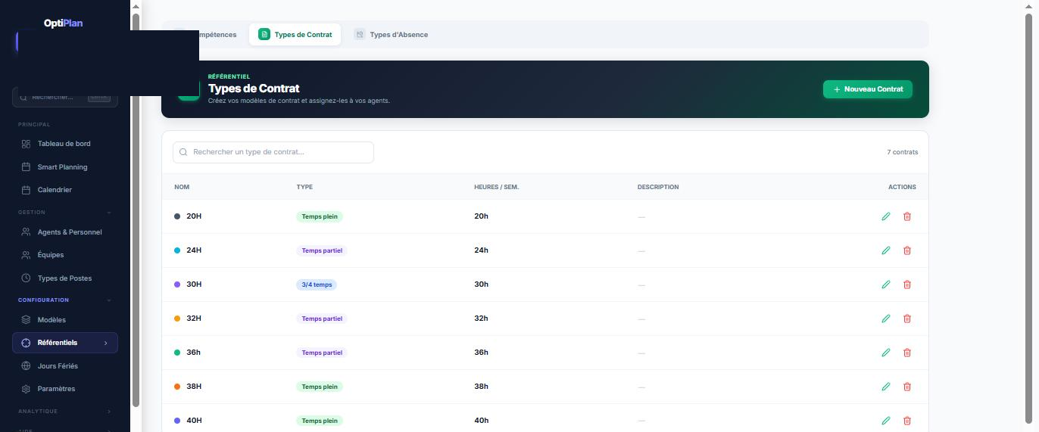The image size is (1039, 432).
Task: Click the Nouveau Contrat button
Action: coord(868,89)
